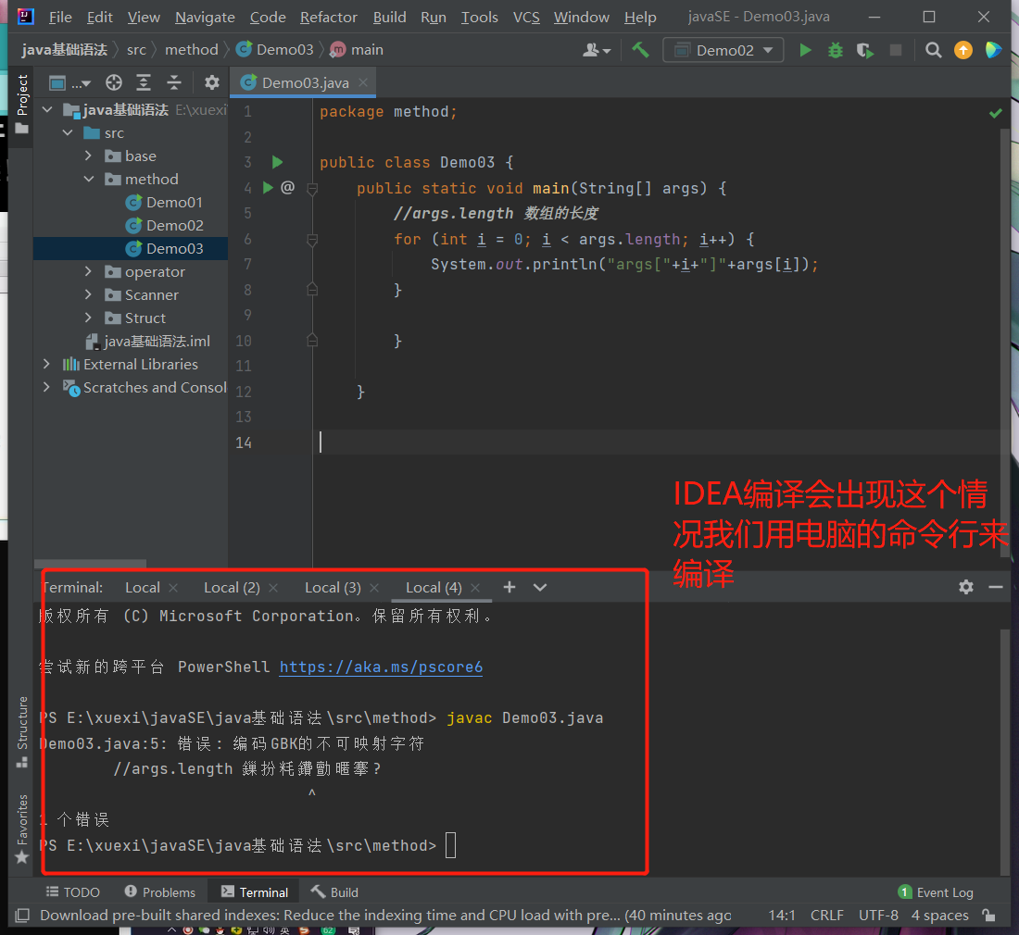Click the green inspection checkmark
This screenshot has height=935, width=1019.
click(x=995, y=113)
